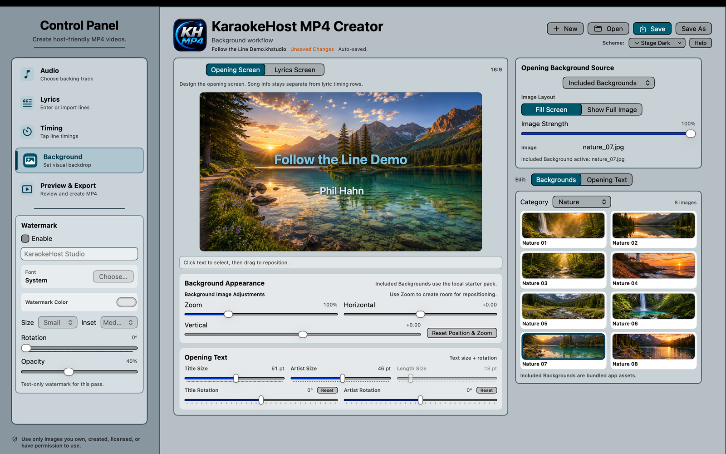This screenshot has width=726, height=454.
Task: Enable the Watermark checkbox
Action: click(25, 238)
